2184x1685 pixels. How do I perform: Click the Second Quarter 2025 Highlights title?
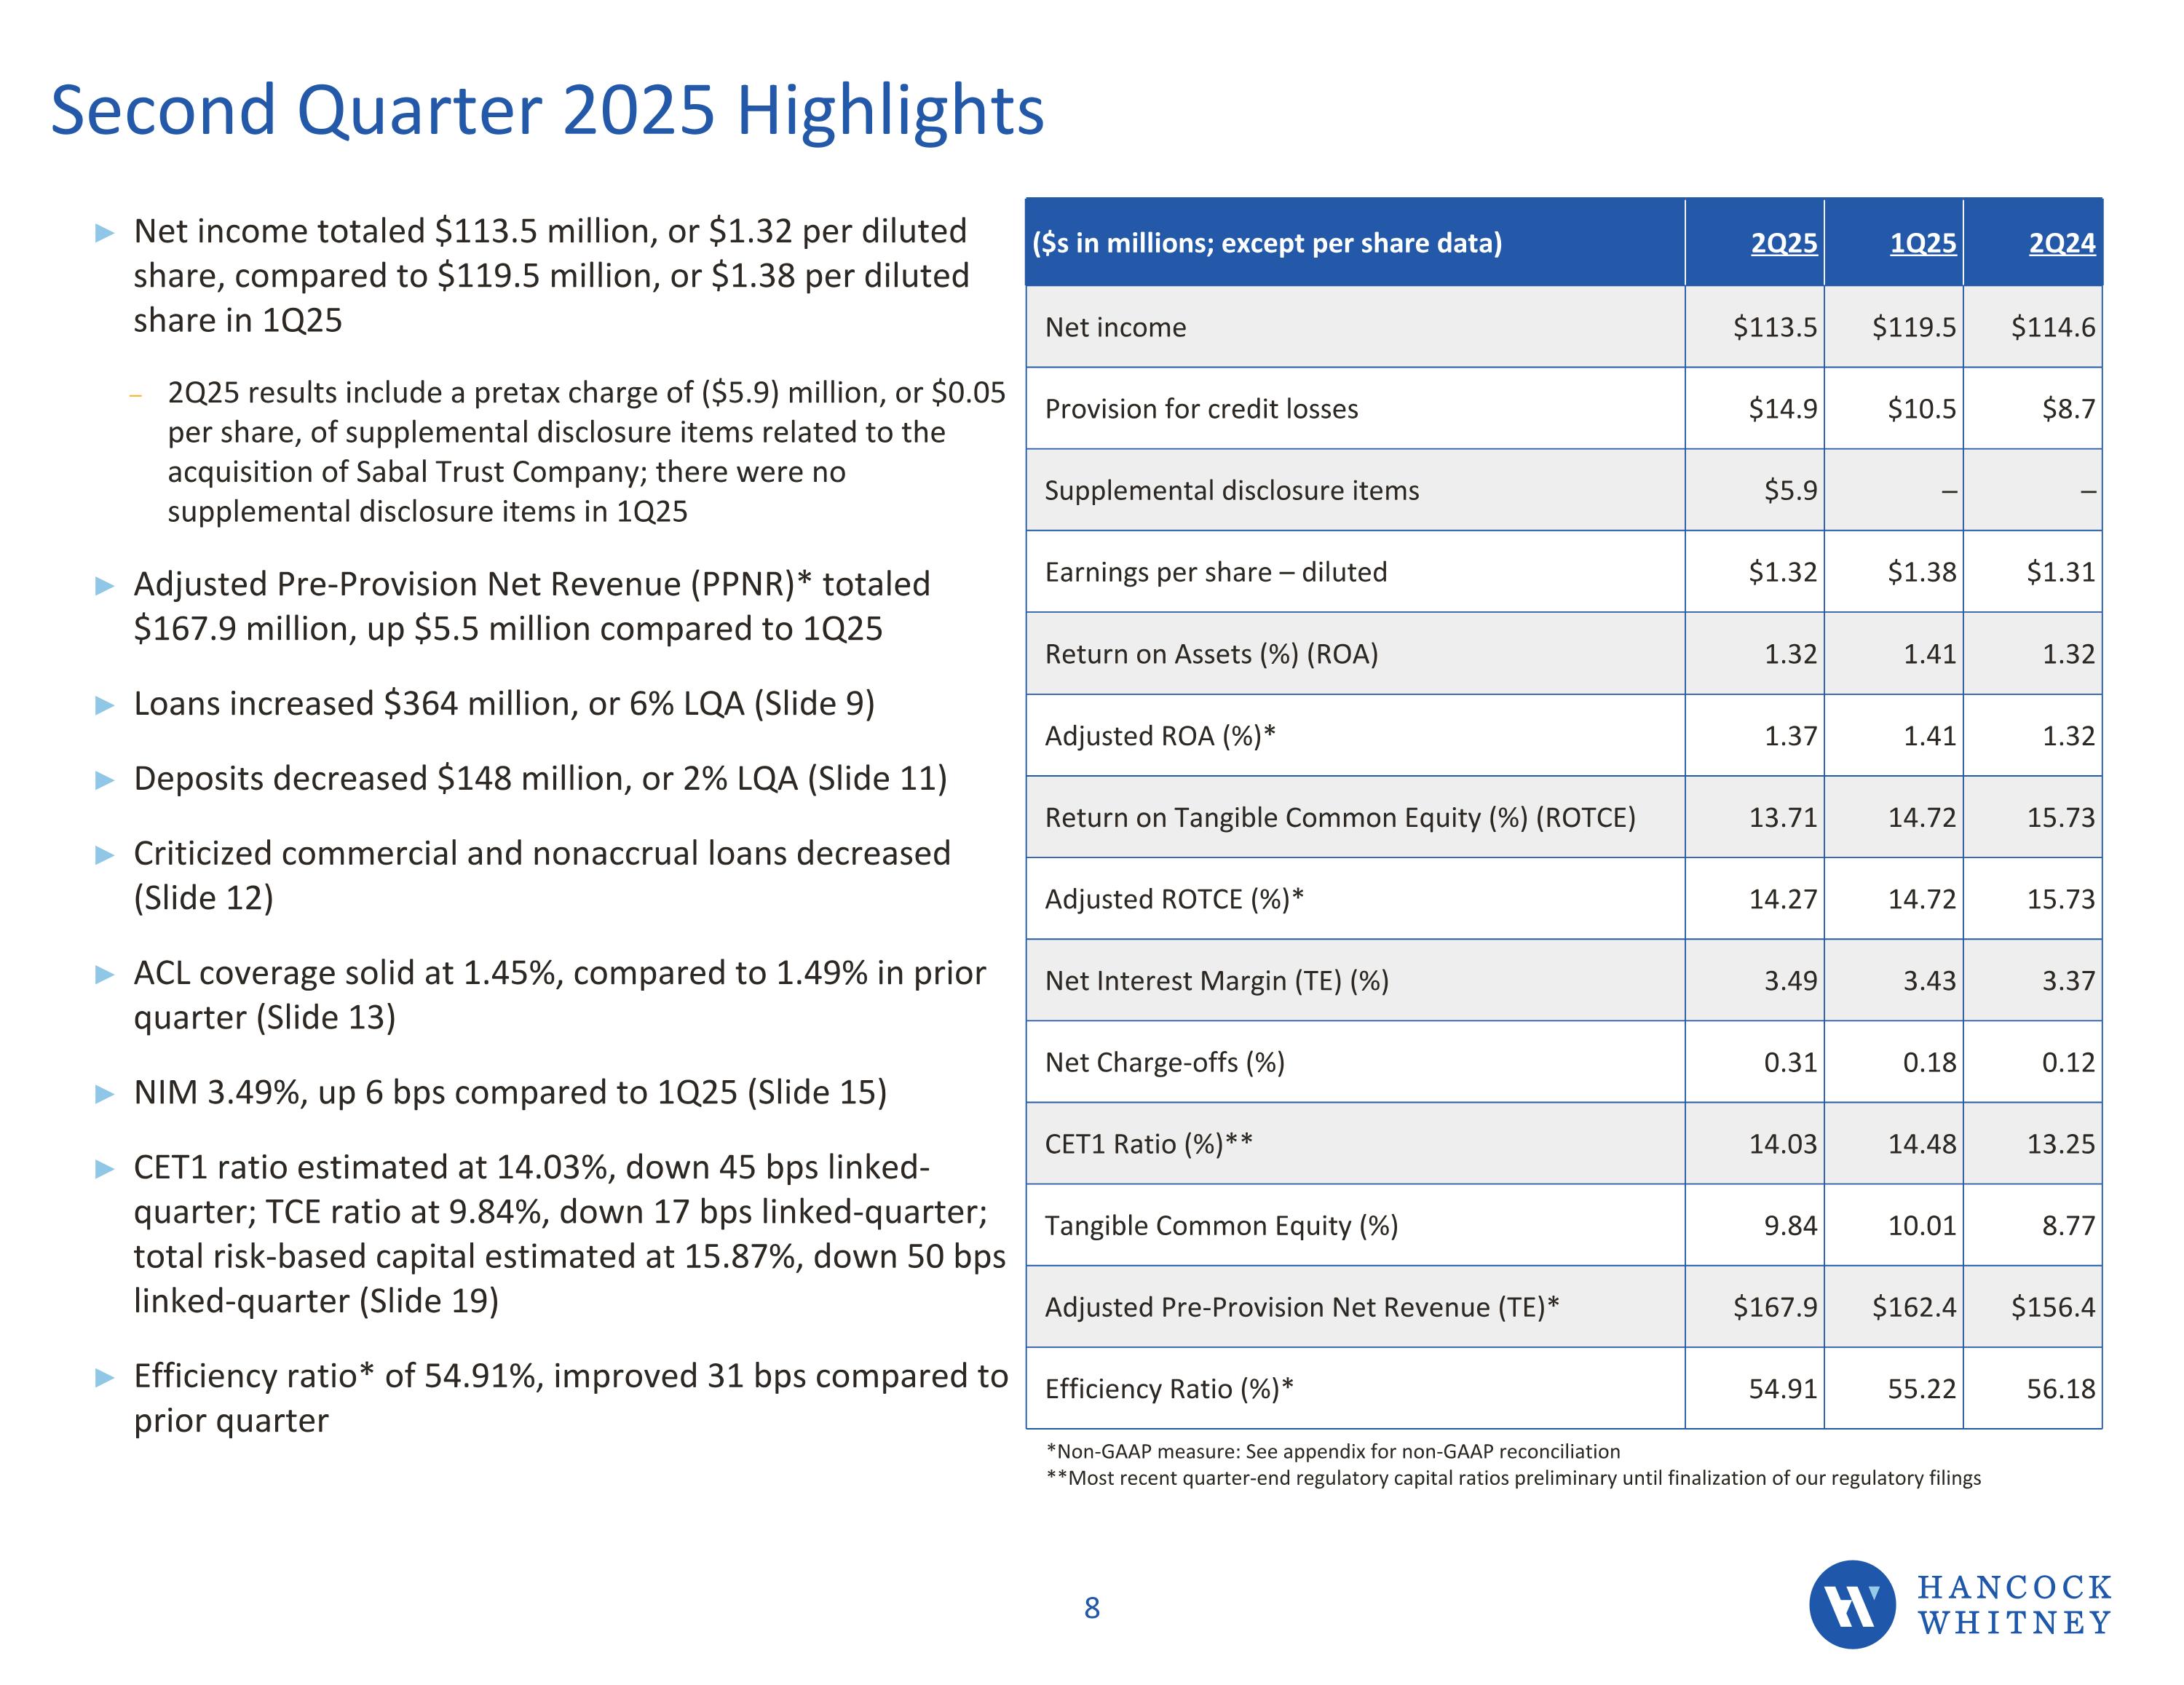pos(547,110)
